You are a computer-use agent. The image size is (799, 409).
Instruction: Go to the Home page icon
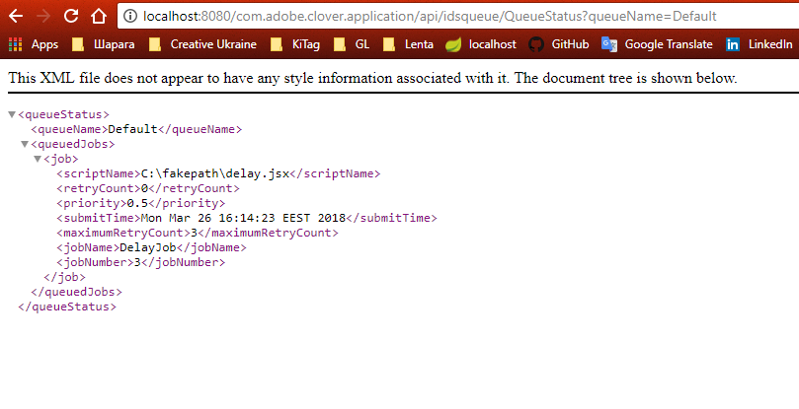[x=99, y=17]
